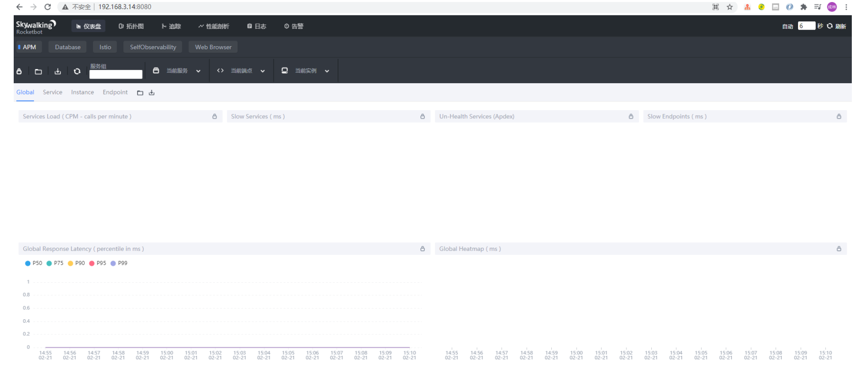Expand the 当前实例 current instance dropdown
This screenshot has height=370, width=865.
306,71
